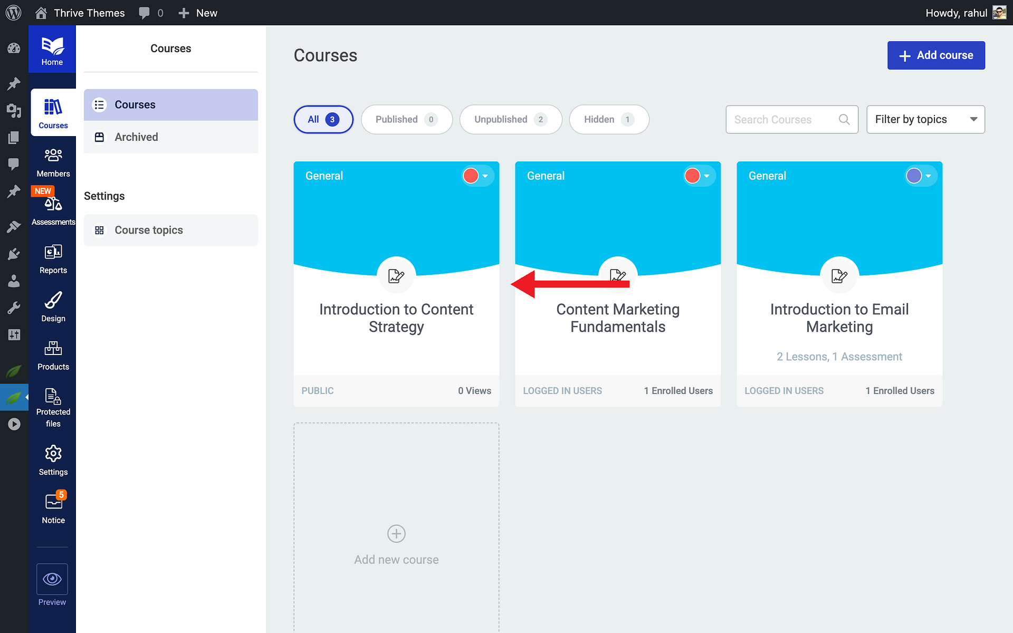Expand the dropdown arrow on Introduction to Email Marketing card
This screenshot has width=1013, height=633.
928,176
